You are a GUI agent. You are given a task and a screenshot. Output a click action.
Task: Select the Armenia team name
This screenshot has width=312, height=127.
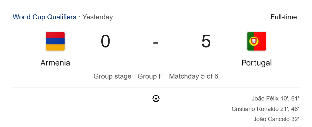55,63
